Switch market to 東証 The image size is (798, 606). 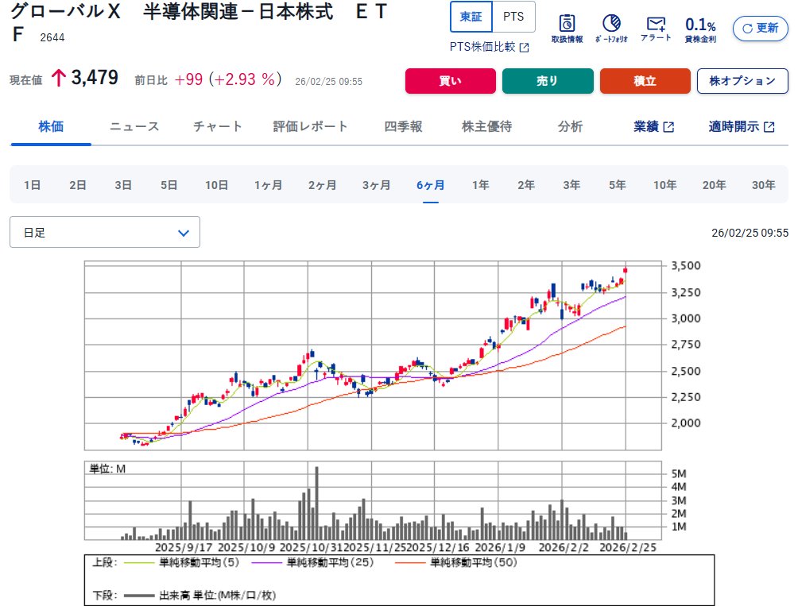(471, 17)
